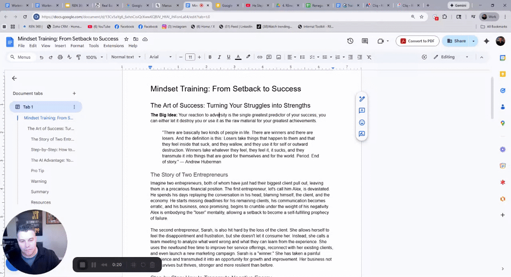The width and height of the screenshot is (511, 277).
Task: Open the highlight color pen
Action: click(248, 57)
